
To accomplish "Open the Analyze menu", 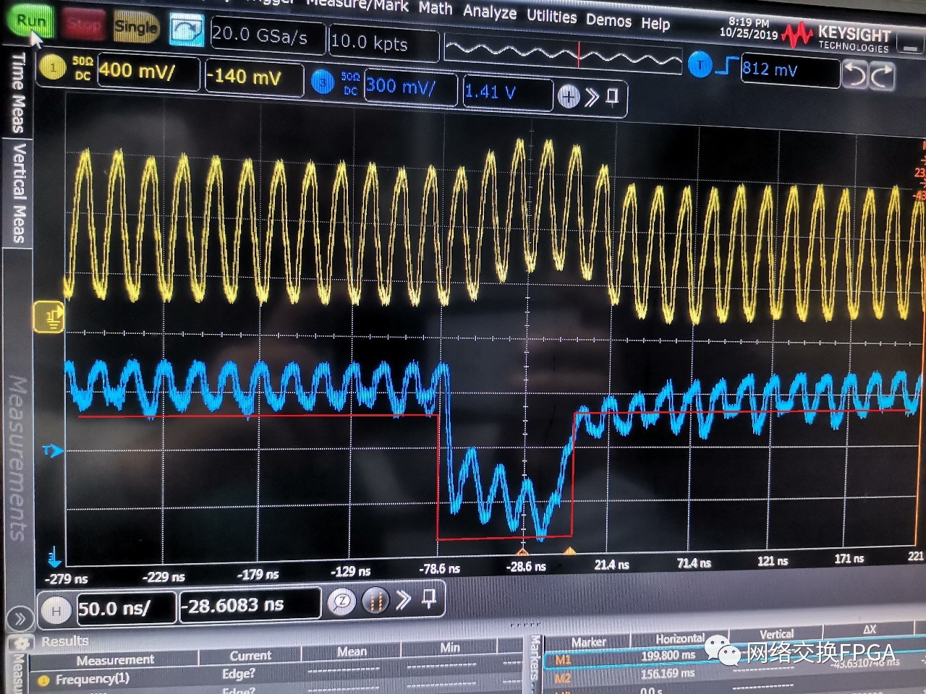I will coord(490,12).
